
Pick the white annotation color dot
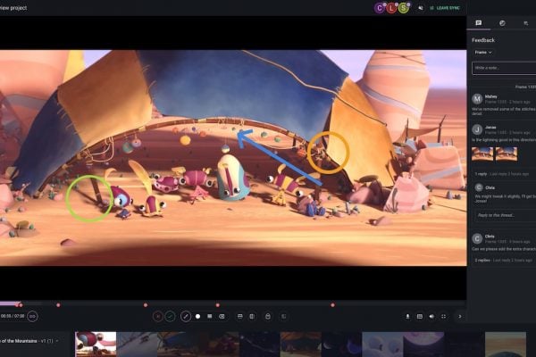(197, 317)
